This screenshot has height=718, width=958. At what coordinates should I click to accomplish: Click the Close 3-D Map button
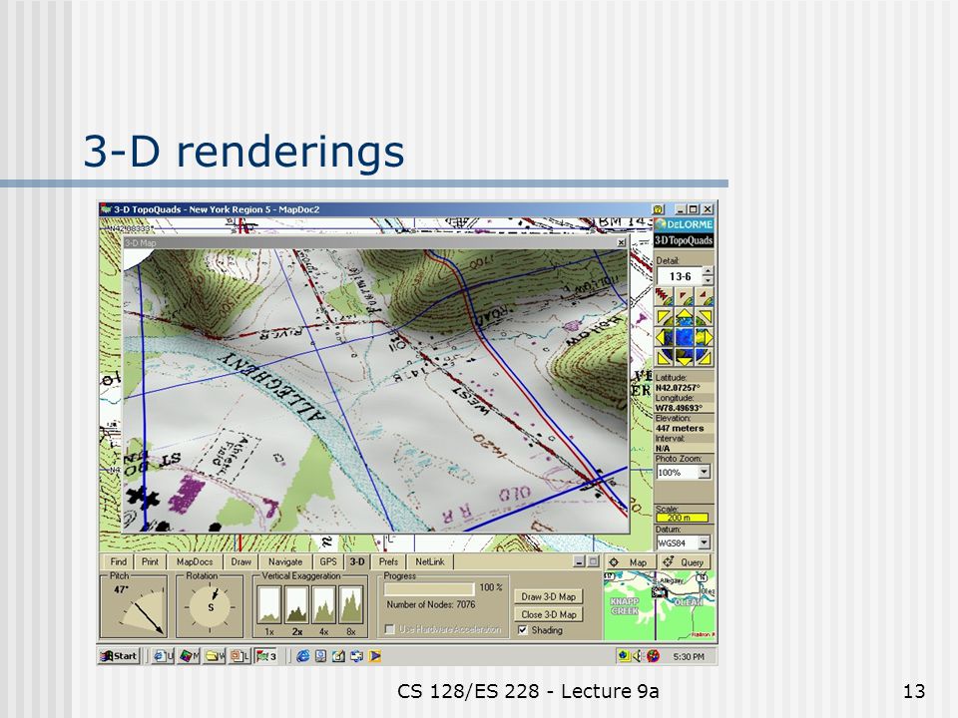549,615
